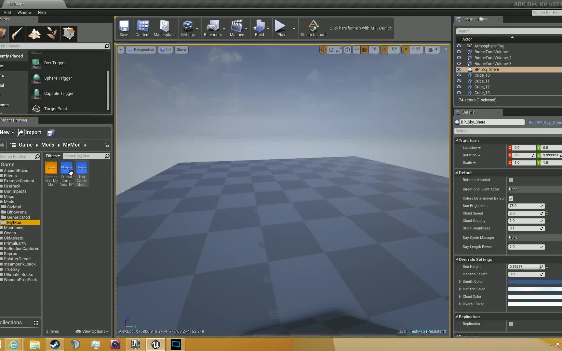Open the Content browser toolbar icon

point(142,28)
